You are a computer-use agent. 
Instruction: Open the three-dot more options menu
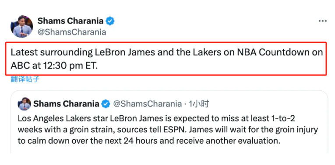(x=323, y=21)
